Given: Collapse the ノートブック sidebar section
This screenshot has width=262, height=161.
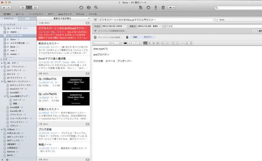Looking at the screenshot, I should pyautogui.click(x=1, y=24).
